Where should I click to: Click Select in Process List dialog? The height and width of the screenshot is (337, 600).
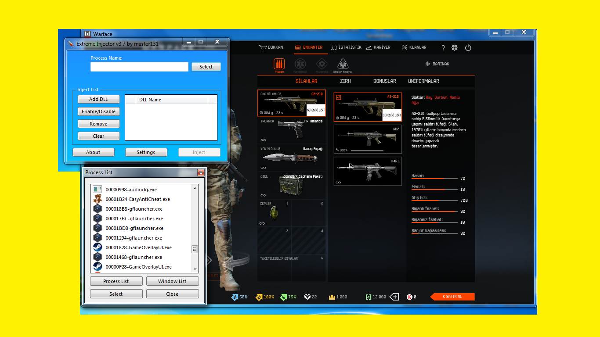pyautogui.click(x=116, y=294)
